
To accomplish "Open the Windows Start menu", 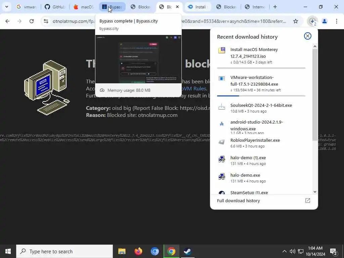I will (8, 251).
